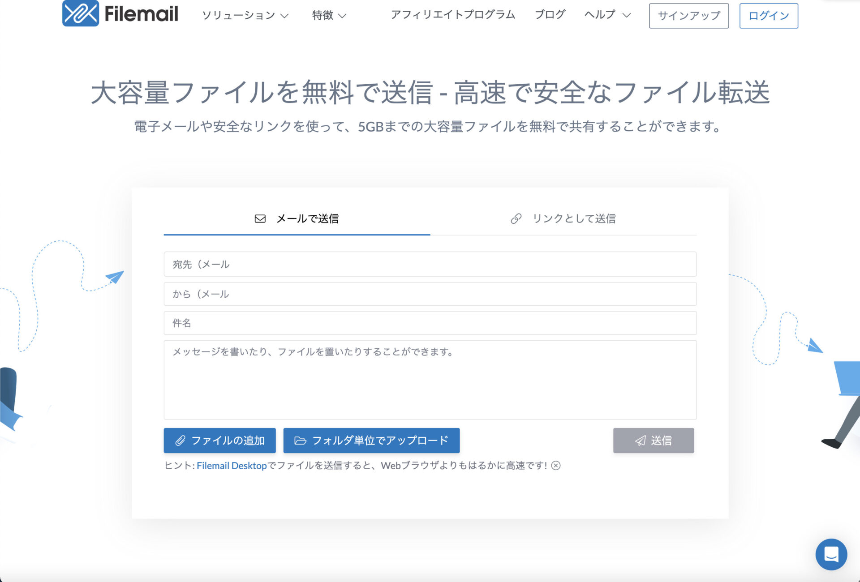Open the Filemail Desktop link

tap(231, 466)
